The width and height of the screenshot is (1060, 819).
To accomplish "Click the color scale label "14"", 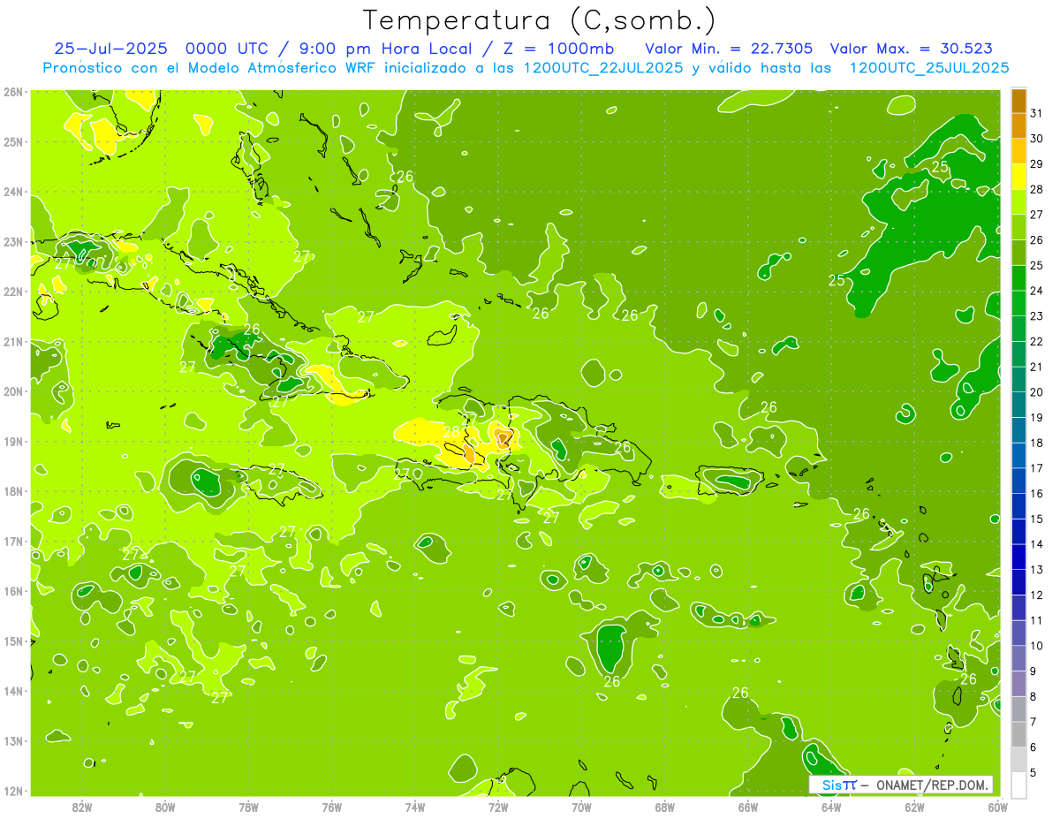I will [1037, 544].
